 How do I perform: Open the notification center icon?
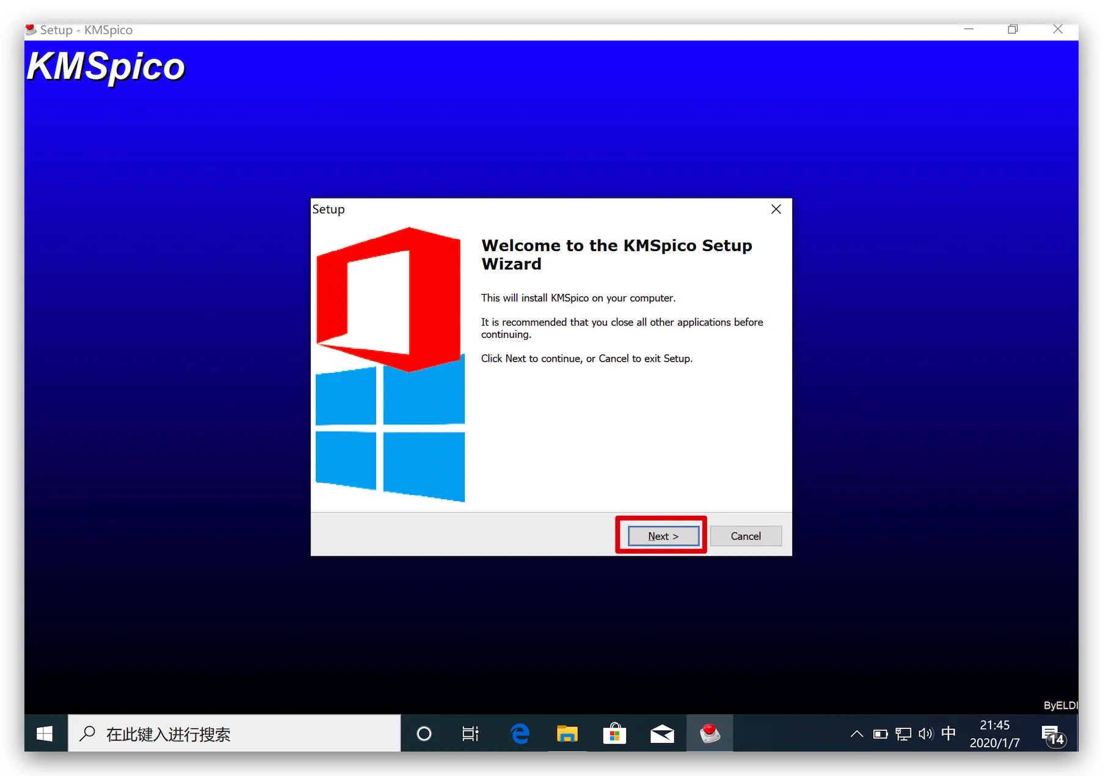(x=1053, y=735)
